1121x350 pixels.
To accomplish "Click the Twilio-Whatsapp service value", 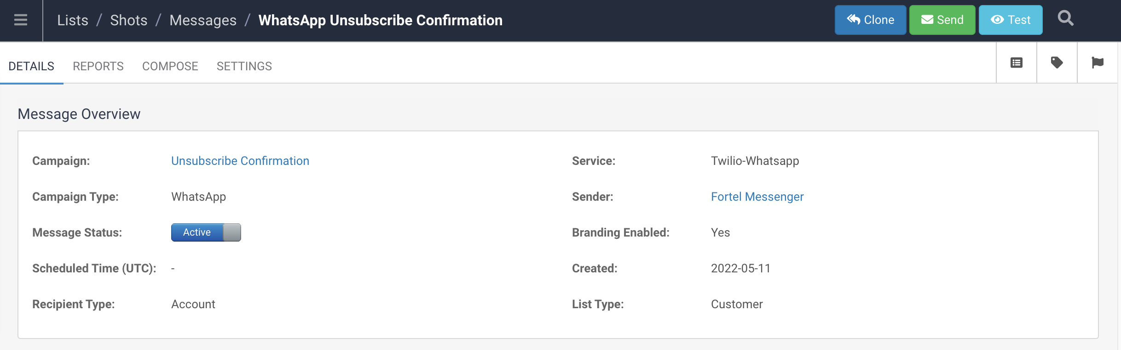I will pyautogui.click(x=755, y=161).
